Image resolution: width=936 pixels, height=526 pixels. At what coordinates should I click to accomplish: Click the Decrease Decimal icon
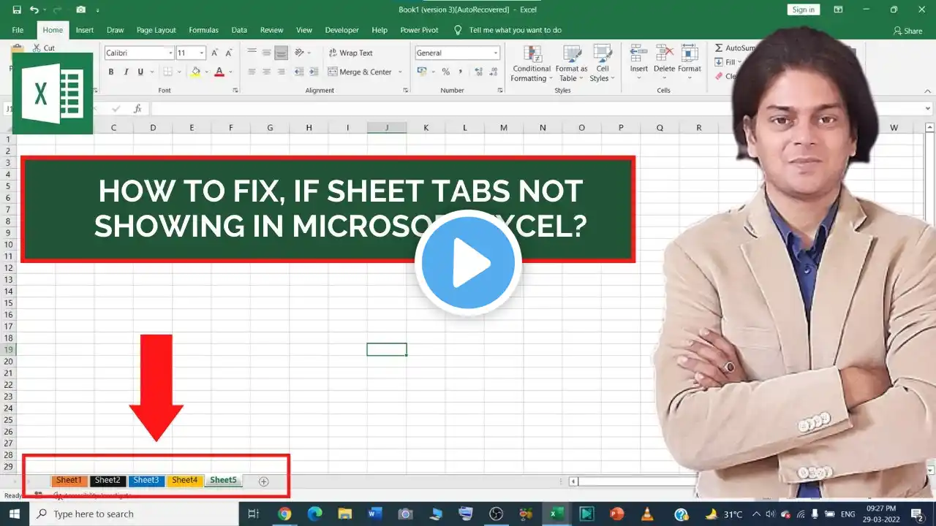point(493,72)
